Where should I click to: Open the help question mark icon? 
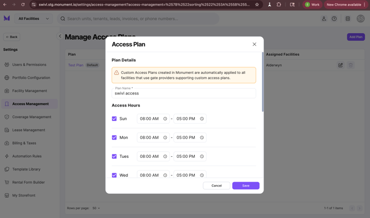tap(334, 19)
